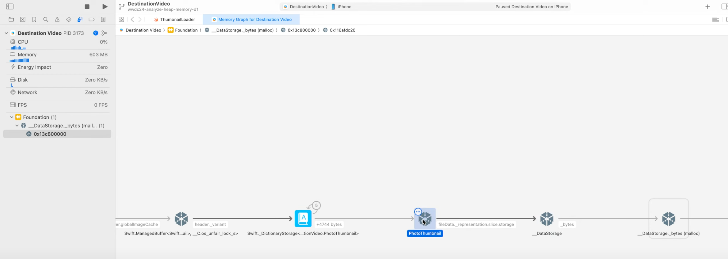The image size is (728, 259).
Task: Open the Source Control navigator icon
Action: (23, 20)
